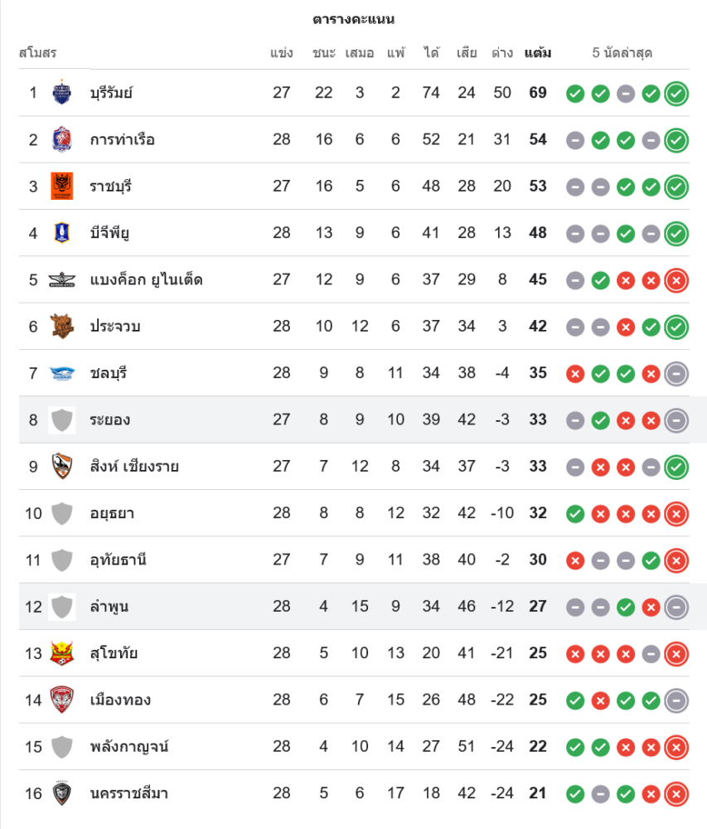Click the ราชบุรี orange club logo
This screenshot has width=707, height=829.
pos(62,186)
